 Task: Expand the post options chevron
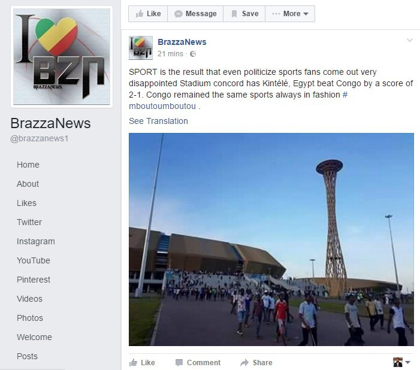coord(410,41)
